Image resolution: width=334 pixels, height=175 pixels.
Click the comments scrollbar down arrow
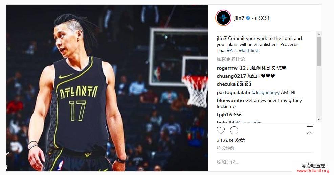click(319, 119)
